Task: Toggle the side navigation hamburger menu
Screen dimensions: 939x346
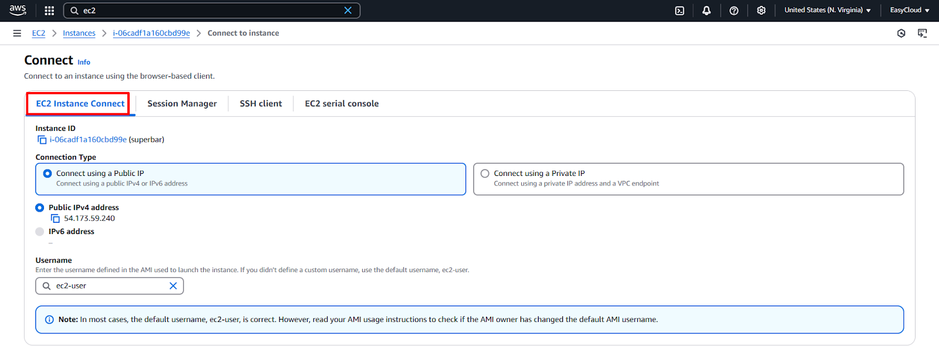Action: pyautogui.click(x=17, y=33)
